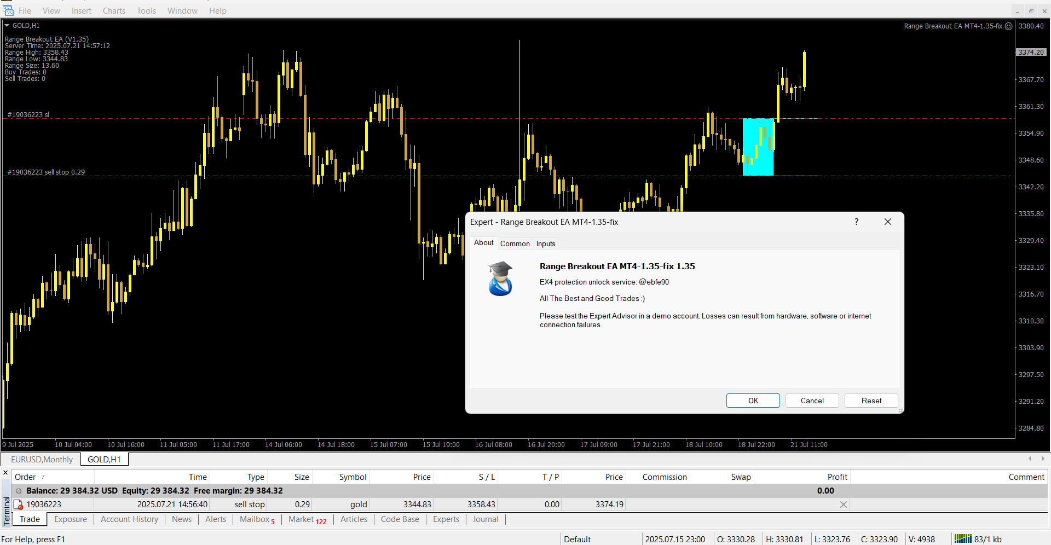Click the 'Range Breakout EA MT4-1.35-fix' chart label
This screenshot has height=545, width=1051.
(x=953, y=26)
